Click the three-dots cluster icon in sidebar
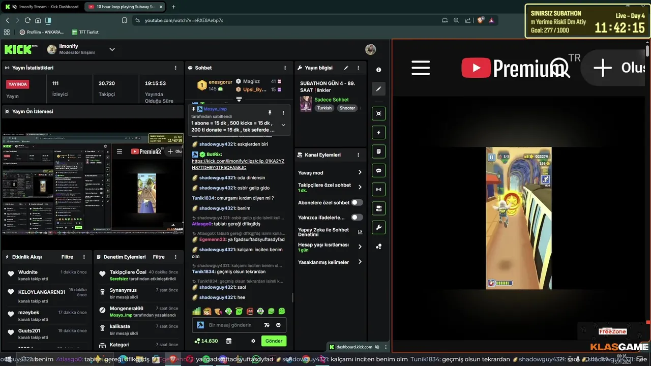Image resolution: width=651 pixels, height=366 pixels. [x=378, y=247]
